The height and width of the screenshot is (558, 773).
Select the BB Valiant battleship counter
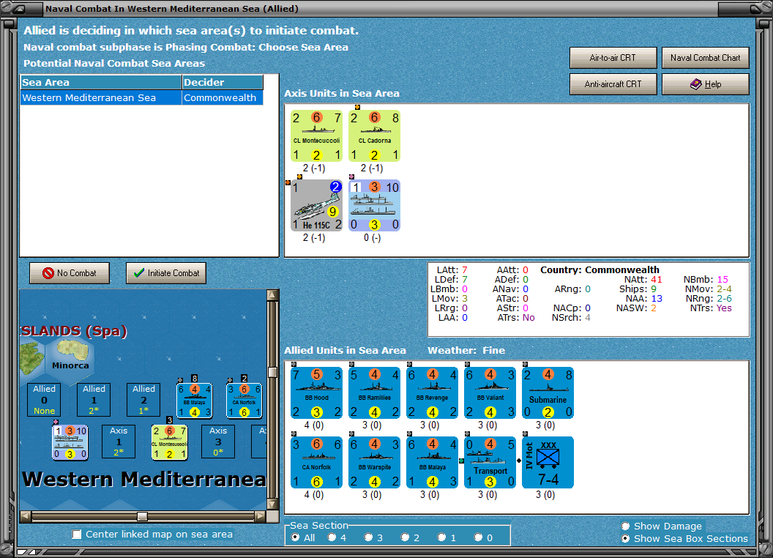point(490,393)
